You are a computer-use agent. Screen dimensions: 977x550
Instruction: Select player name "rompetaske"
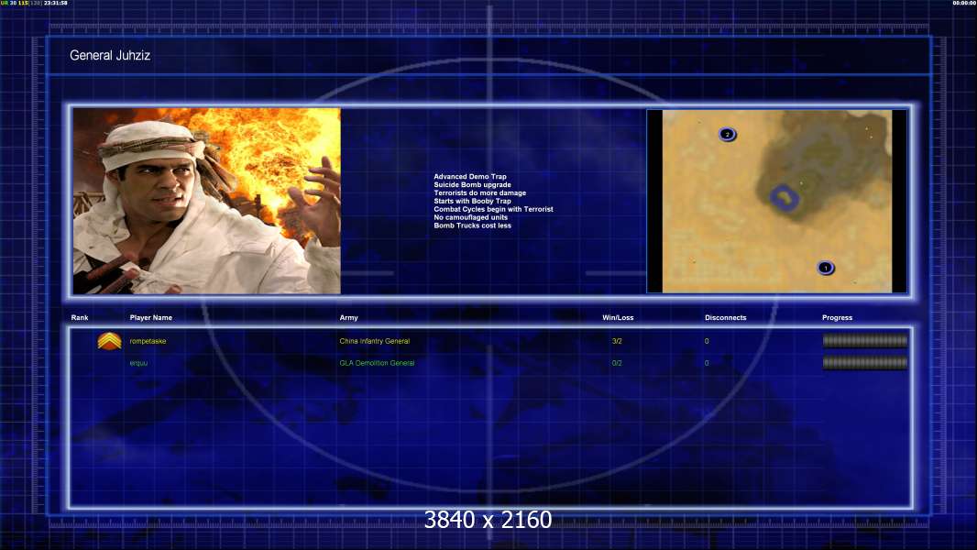coord(148,341)
